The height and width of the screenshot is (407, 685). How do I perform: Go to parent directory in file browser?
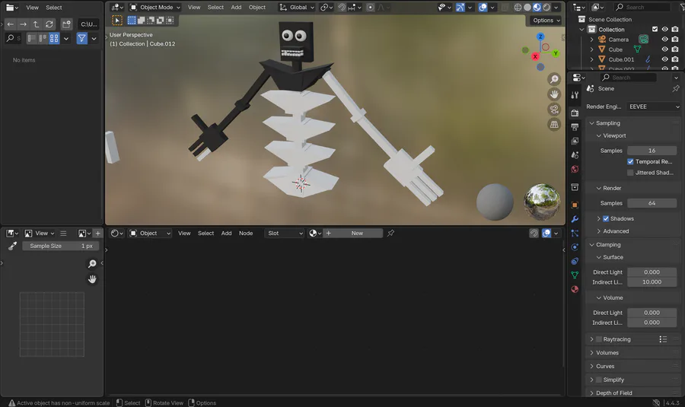coord(37,24)
